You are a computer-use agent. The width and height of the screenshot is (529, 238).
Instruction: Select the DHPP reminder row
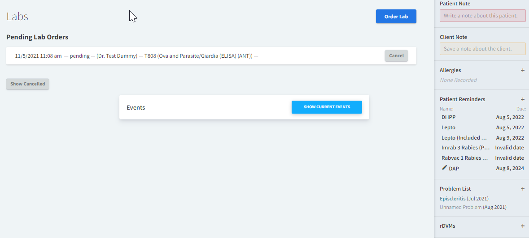pyautogui.click(x=482, y=117)
